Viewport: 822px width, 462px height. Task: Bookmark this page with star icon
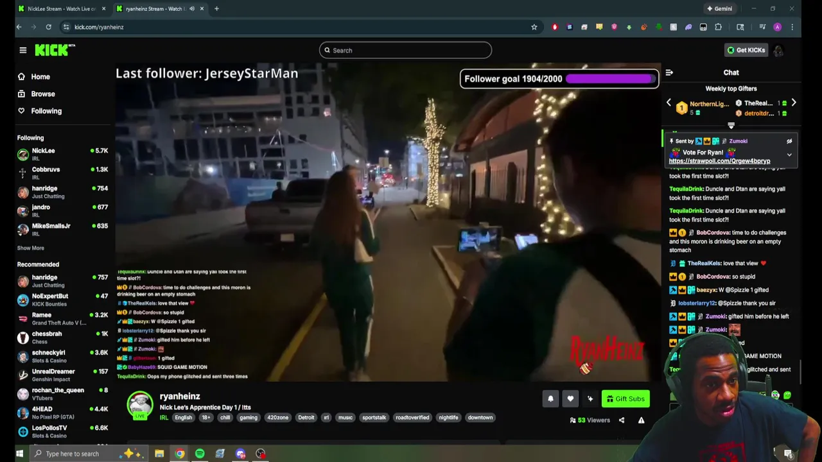[534, 27]
